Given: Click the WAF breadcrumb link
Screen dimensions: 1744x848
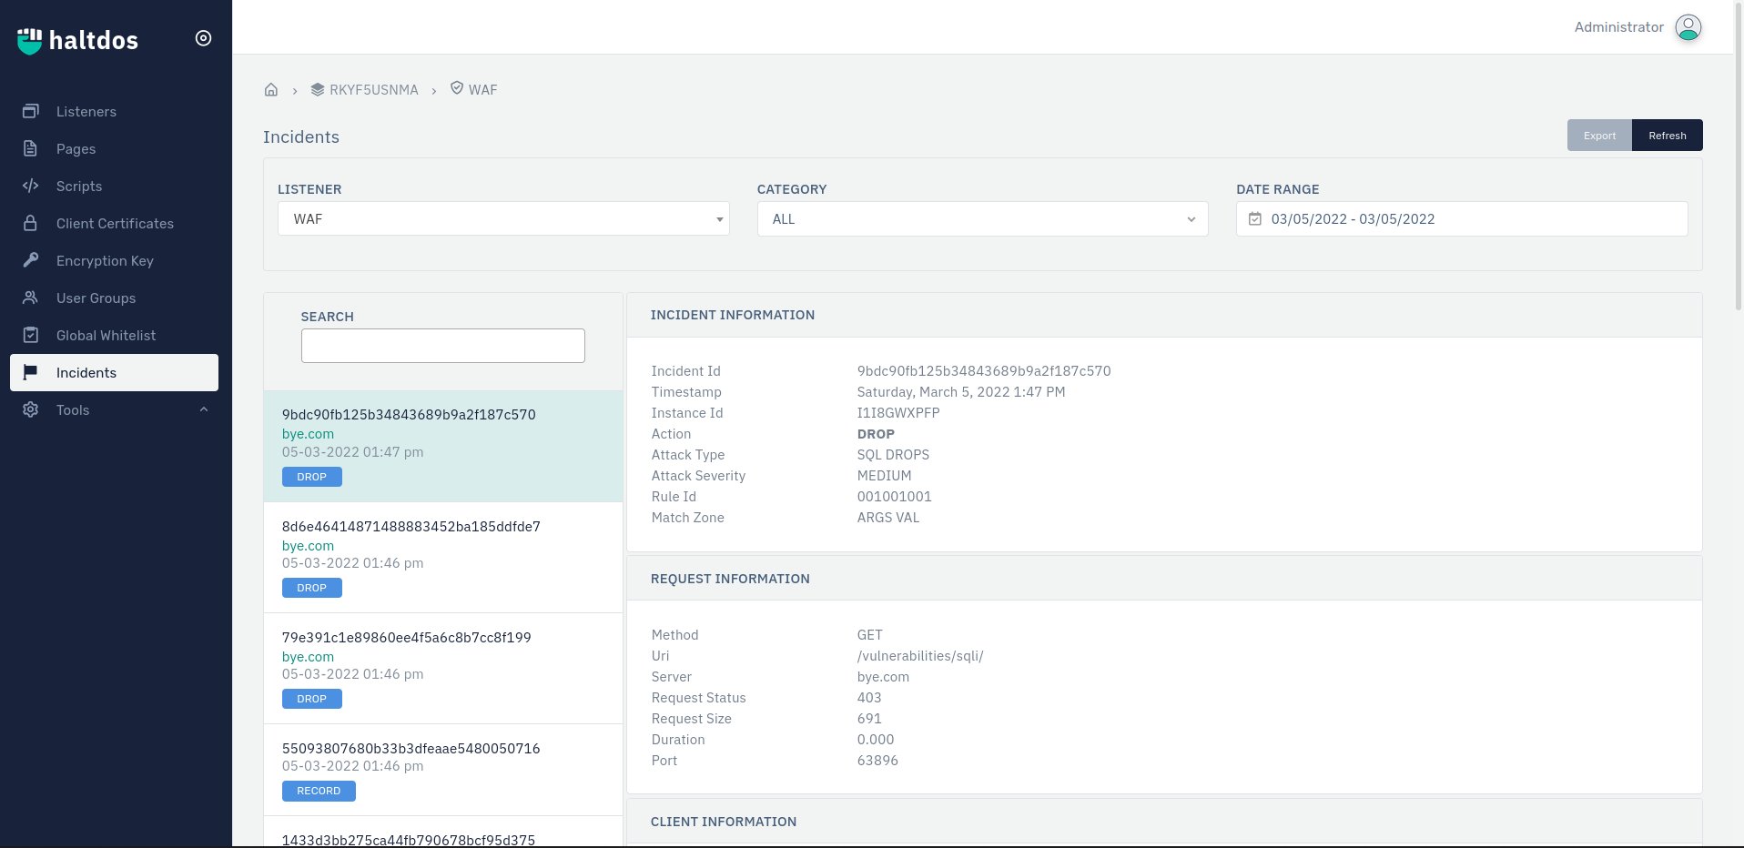Looking at the screenshot, I should tap(482, 89).
